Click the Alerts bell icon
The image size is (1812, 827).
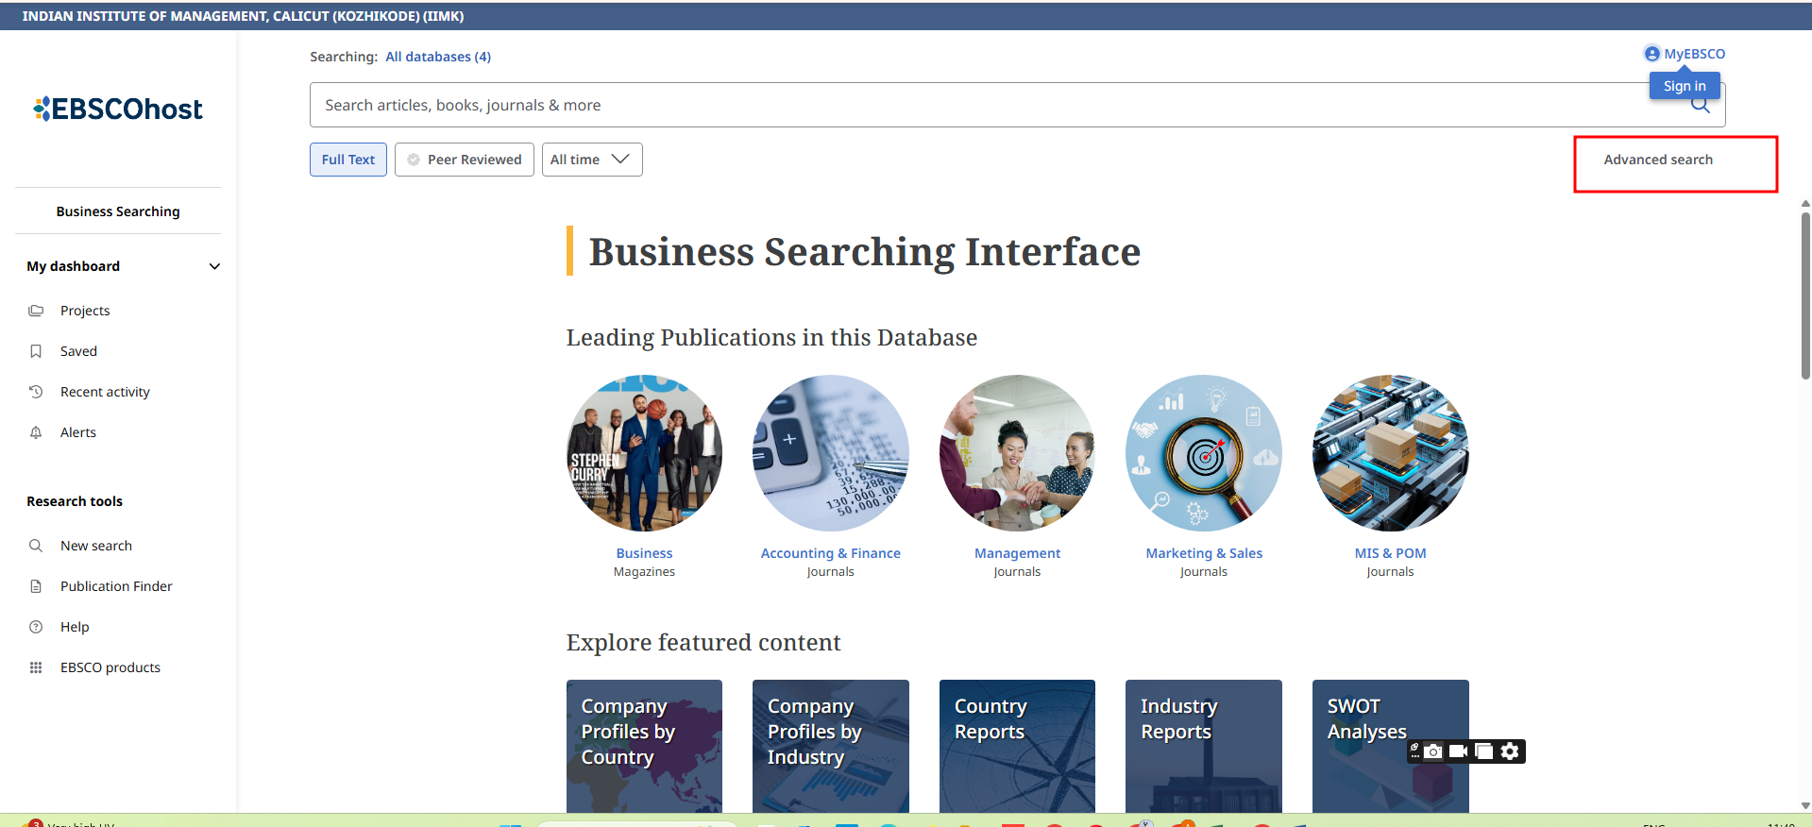pyautogui.click(x=36, y=432)
